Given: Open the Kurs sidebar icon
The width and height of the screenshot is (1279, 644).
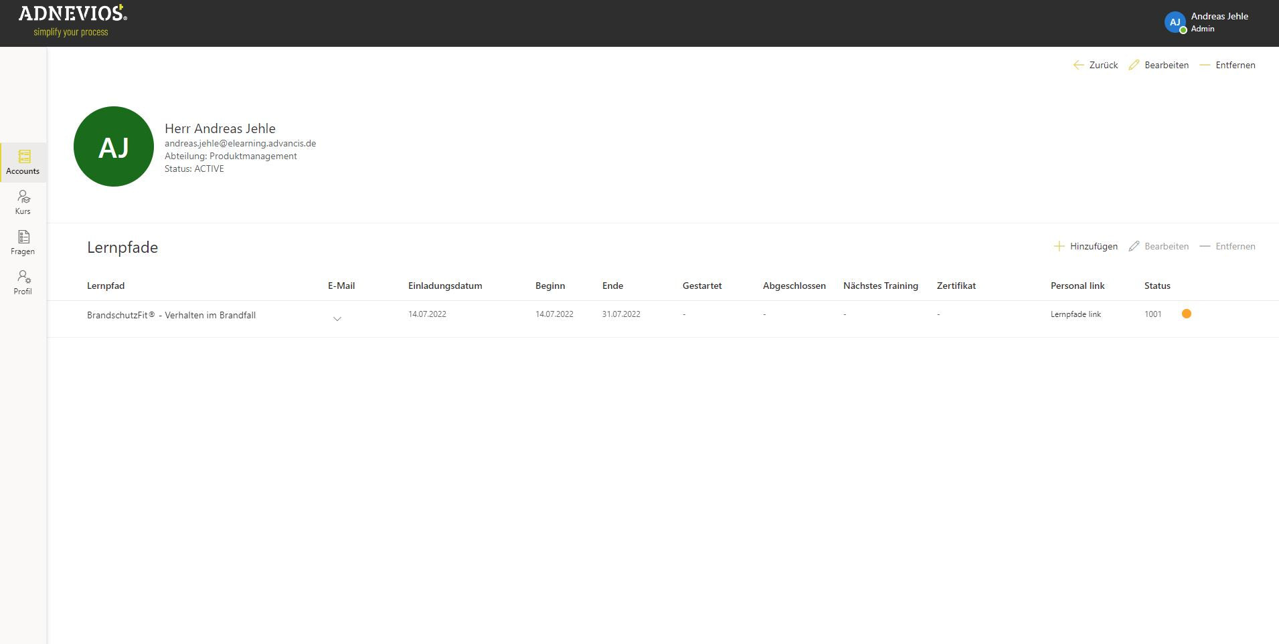Looking at the screenshot, I should [23, 202].
